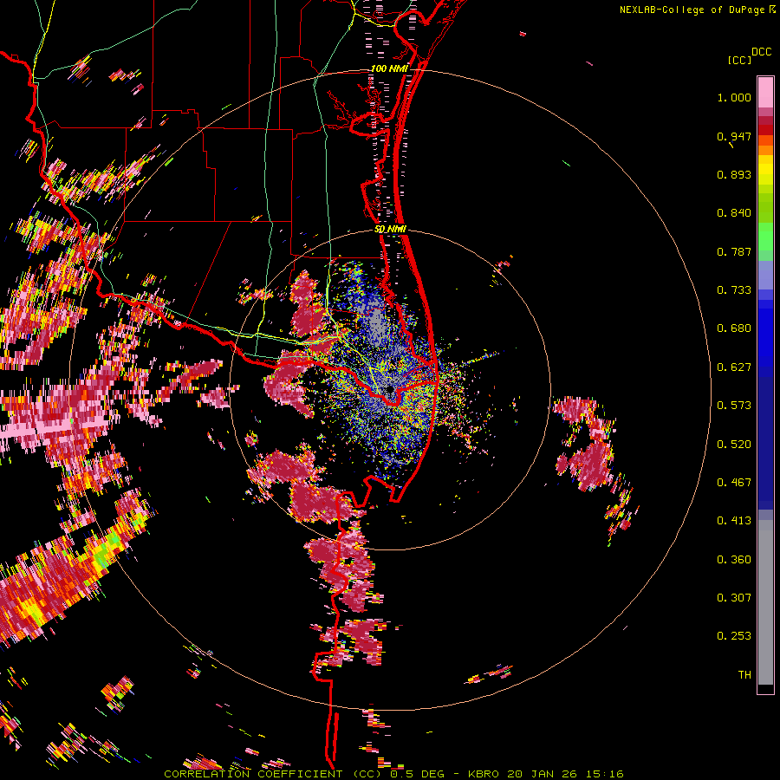The width and height of the screenshot is (780, 780).
Task: Click the 0.253 scale value
Action: click(734, 636)
